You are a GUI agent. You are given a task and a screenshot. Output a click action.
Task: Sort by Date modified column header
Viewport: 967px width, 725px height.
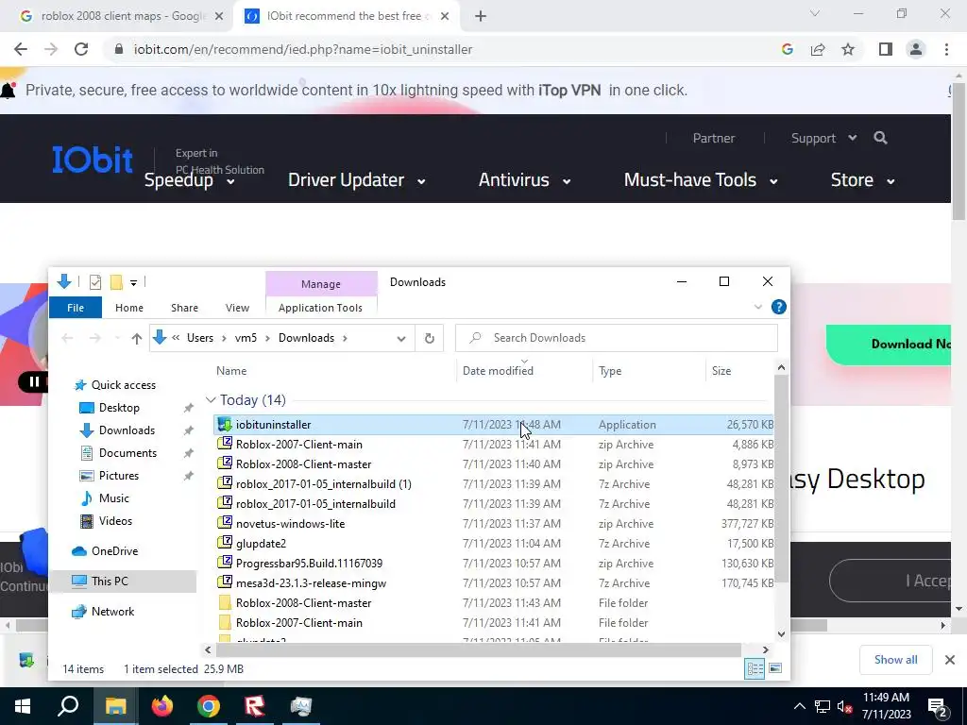pyautogui.click(x=524, y=370)
